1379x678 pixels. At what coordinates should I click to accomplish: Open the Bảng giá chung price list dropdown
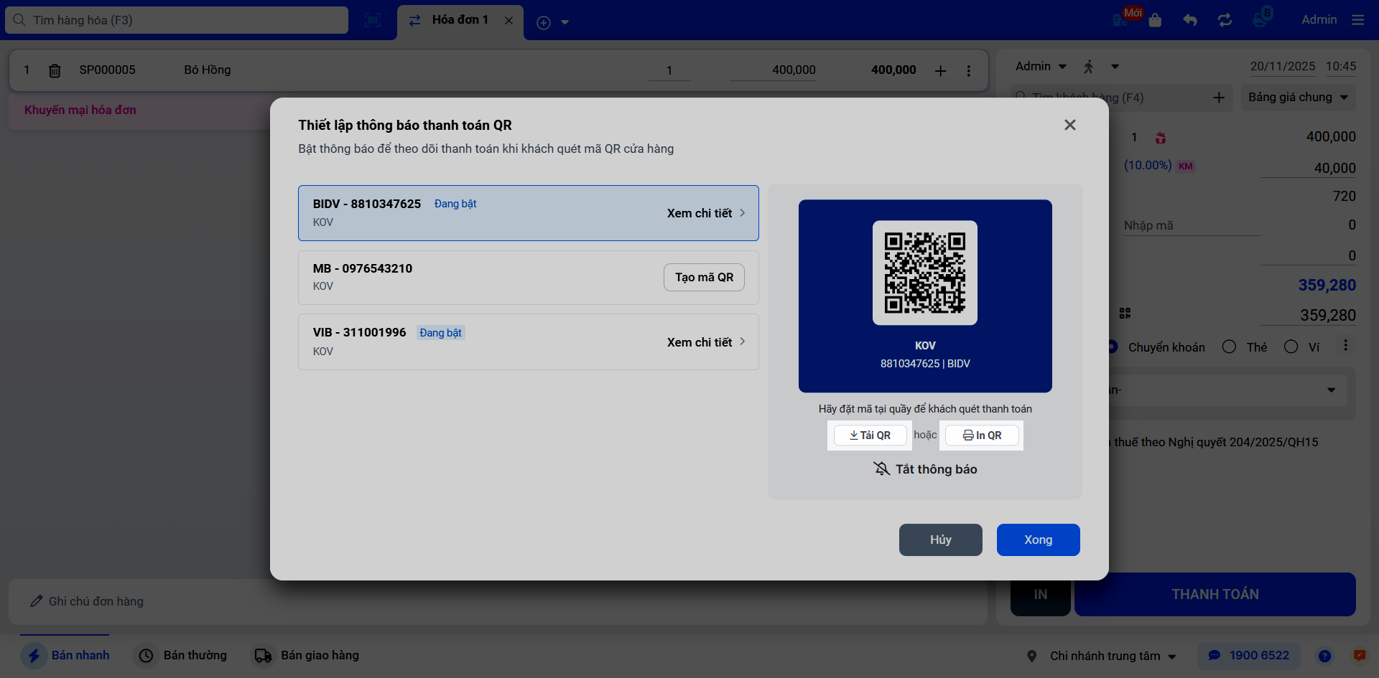pos(1299,97)
